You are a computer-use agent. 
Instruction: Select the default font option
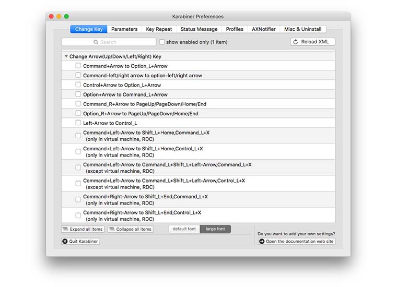184,229
